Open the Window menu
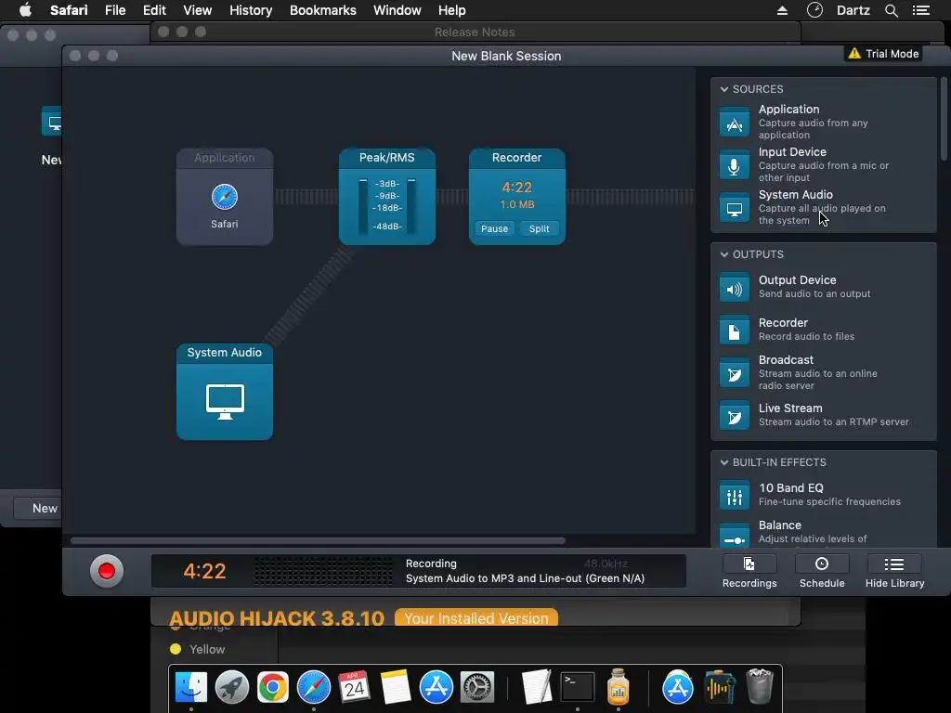951x713 pixels. tap(397, 10)
